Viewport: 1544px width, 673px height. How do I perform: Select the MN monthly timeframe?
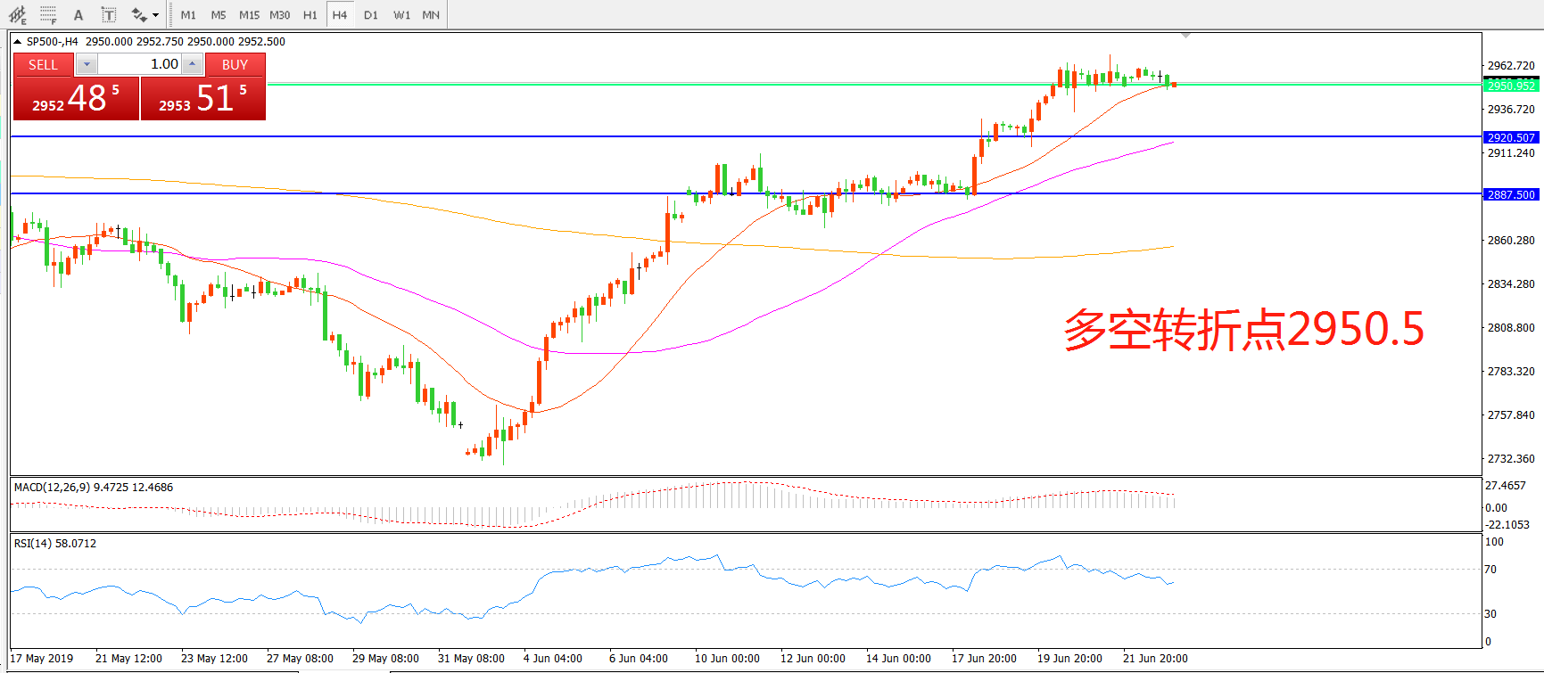pos(431,15)
